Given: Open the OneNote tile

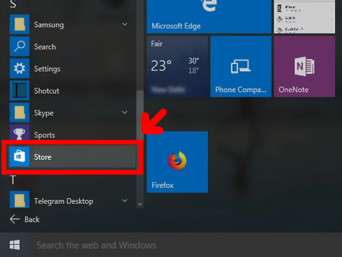Looking at the screenshot, I should [304, 66].
